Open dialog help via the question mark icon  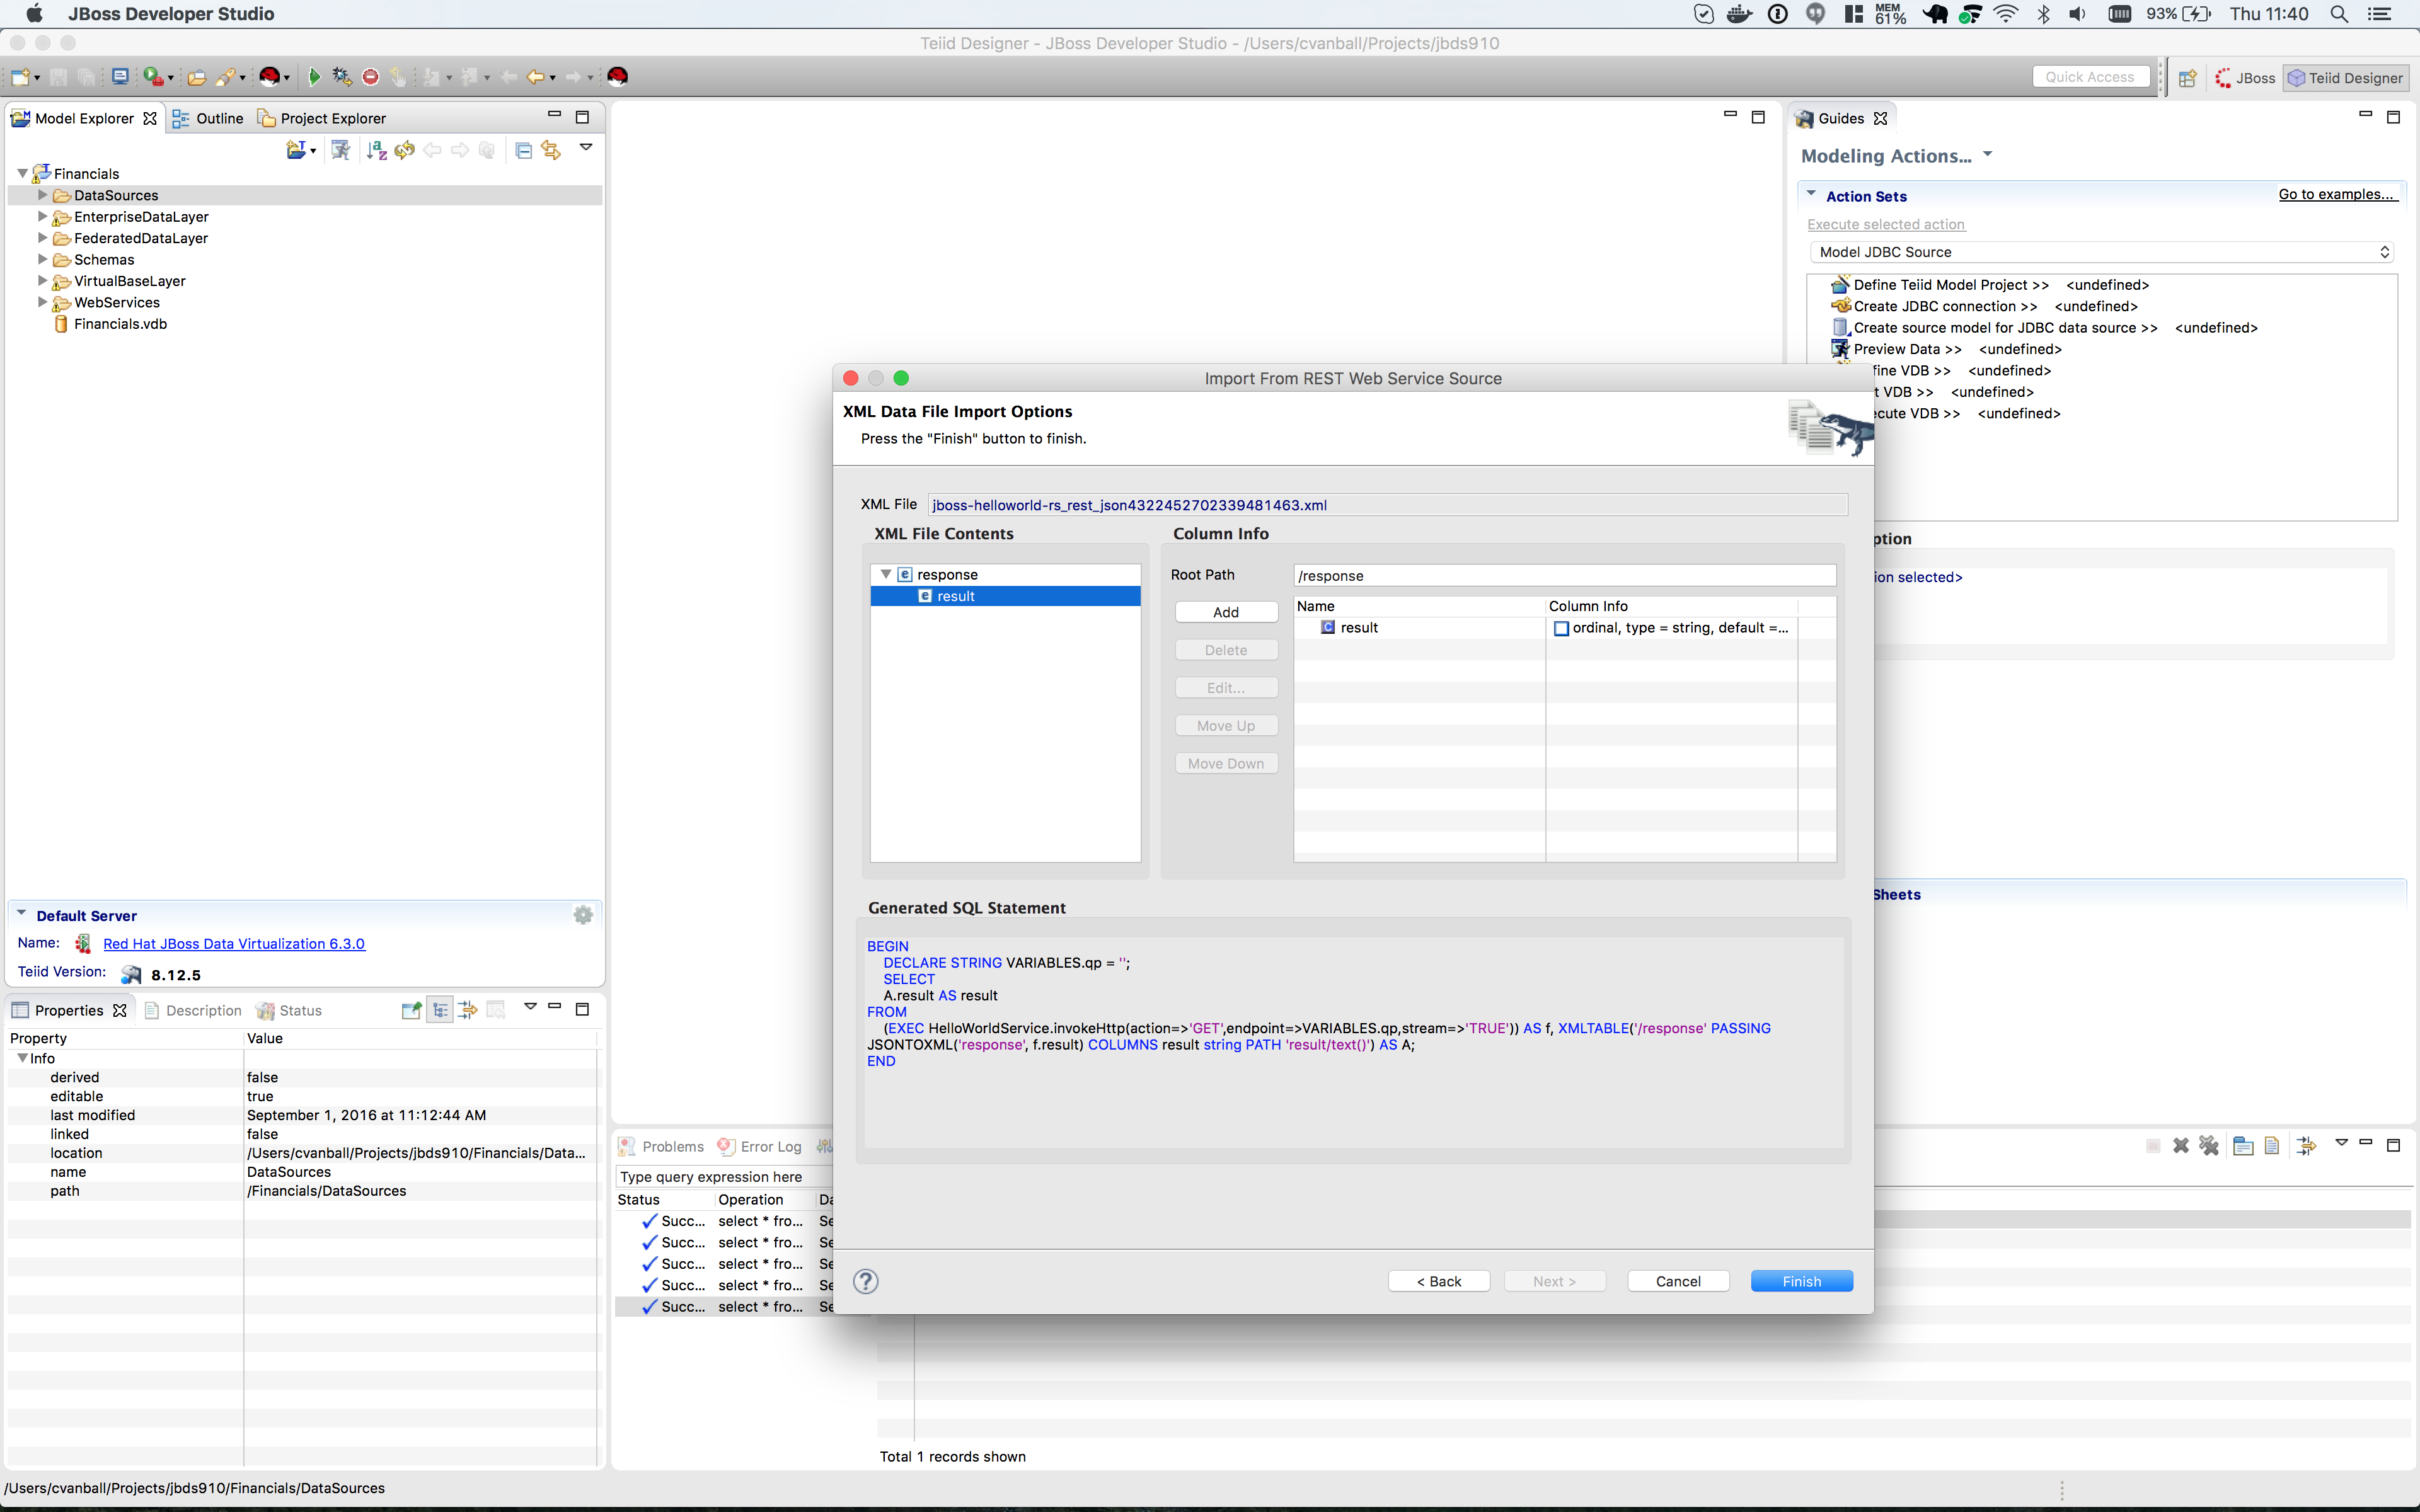point(865,1281)
